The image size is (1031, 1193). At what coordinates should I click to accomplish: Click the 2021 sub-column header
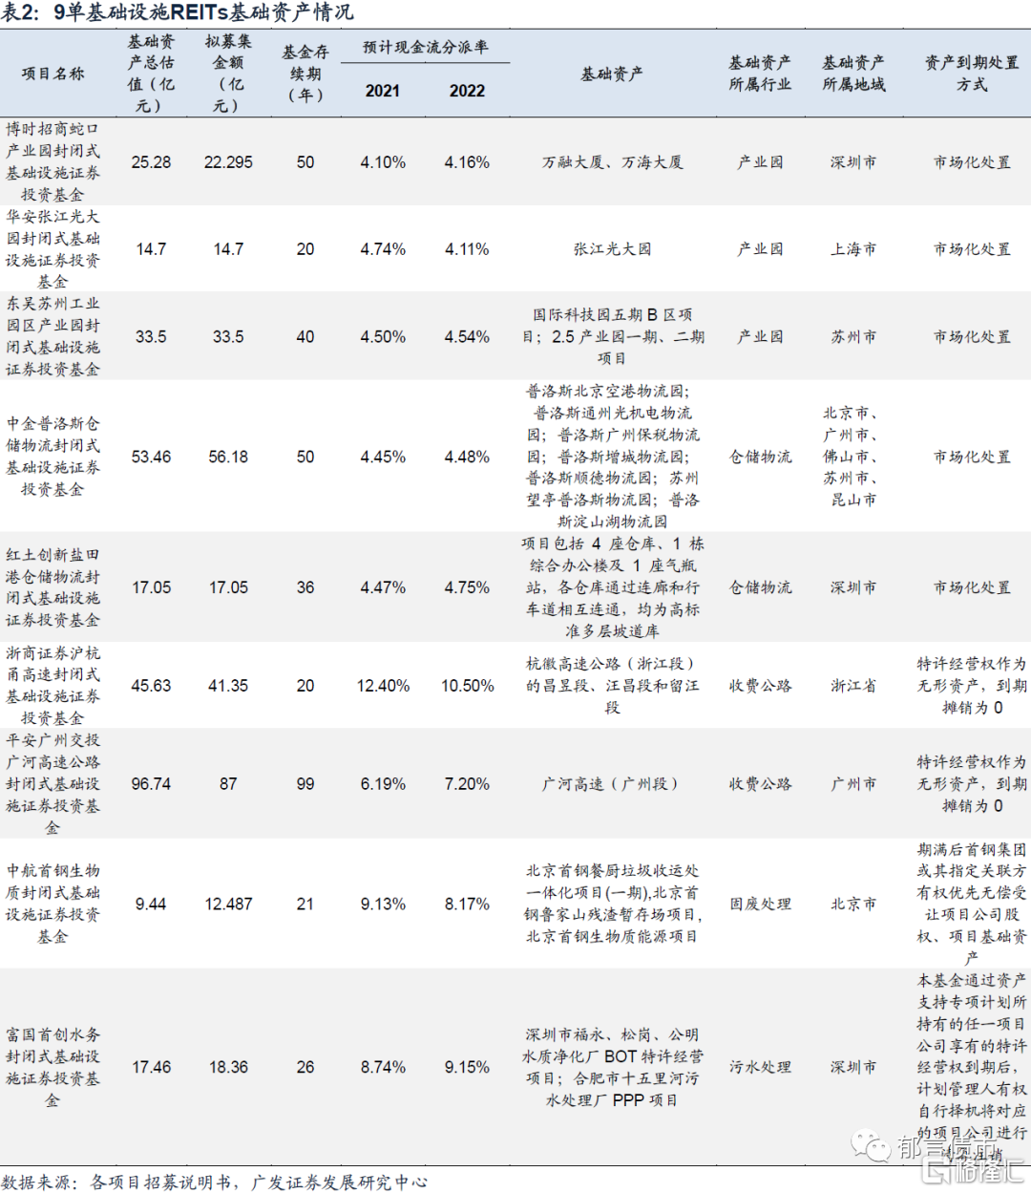tap(382, 91)
